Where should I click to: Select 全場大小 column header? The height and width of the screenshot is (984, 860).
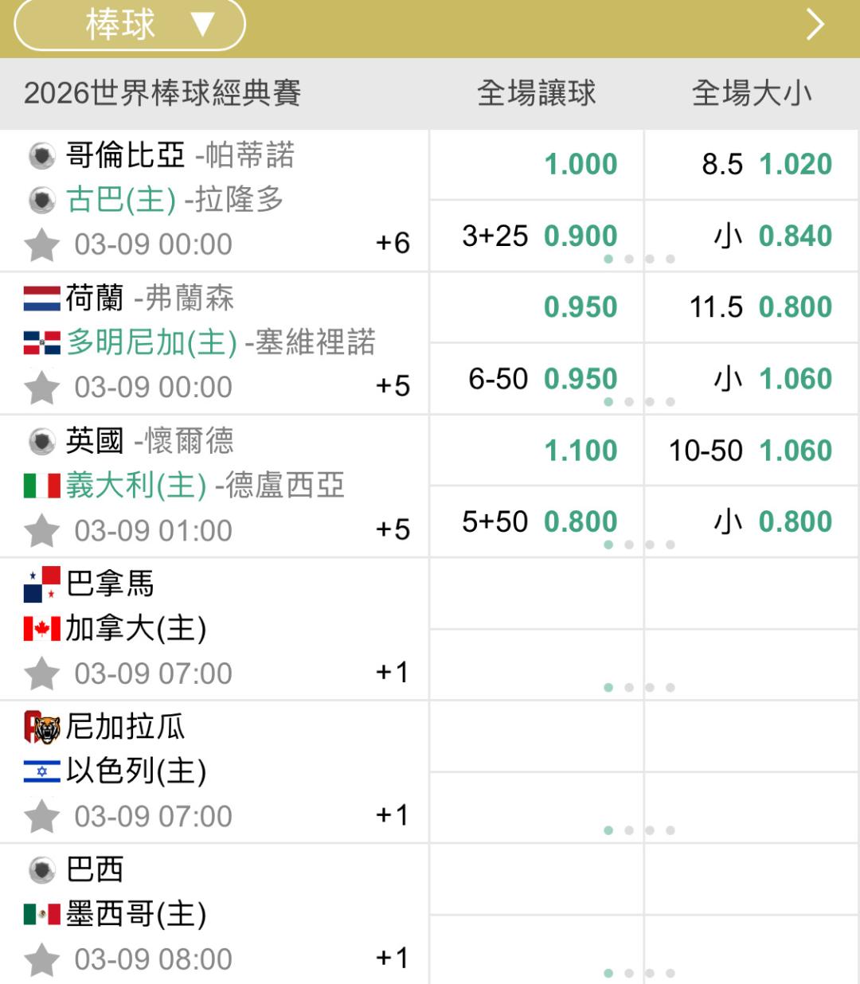point(752,93)
